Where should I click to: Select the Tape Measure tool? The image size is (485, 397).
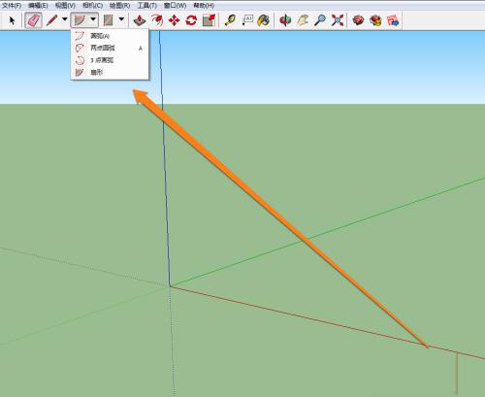(230, 20)
